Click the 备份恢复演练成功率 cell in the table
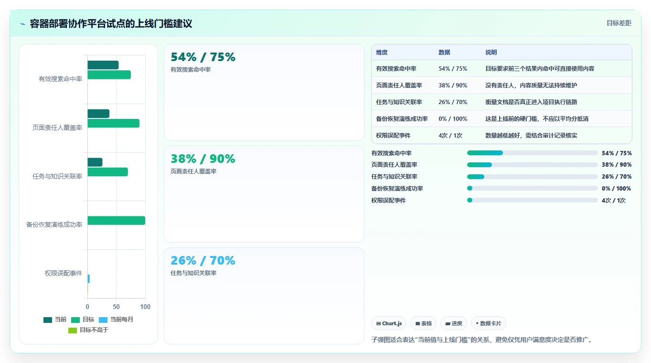 (402, 119)
